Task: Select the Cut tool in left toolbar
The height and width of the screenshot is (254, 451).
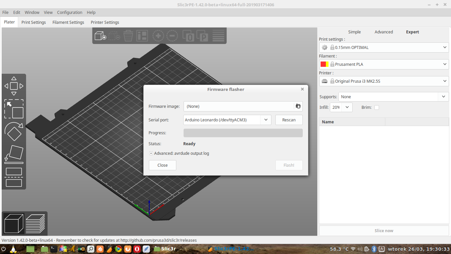Action: tap(14, 177)
